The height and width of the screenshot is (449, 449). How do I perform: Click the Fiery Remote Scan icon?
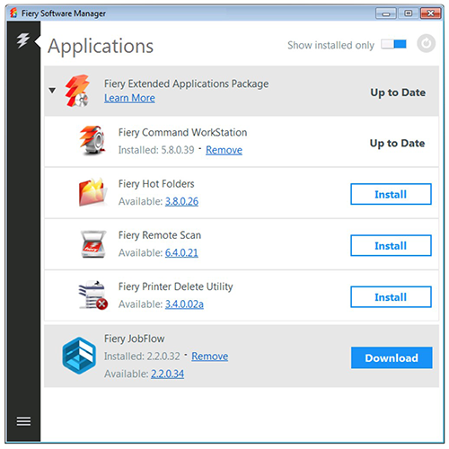tap(93, 243)
